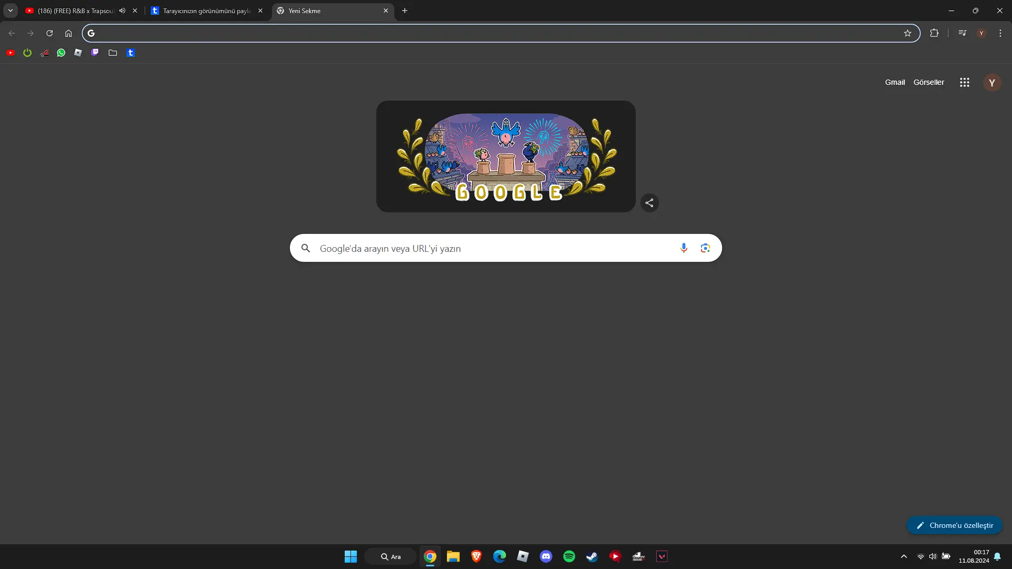This screenshot has height=569, width=1012.
Task: Open the YouTube bookmark in bookmarks bar
Action: click(11, 53)
